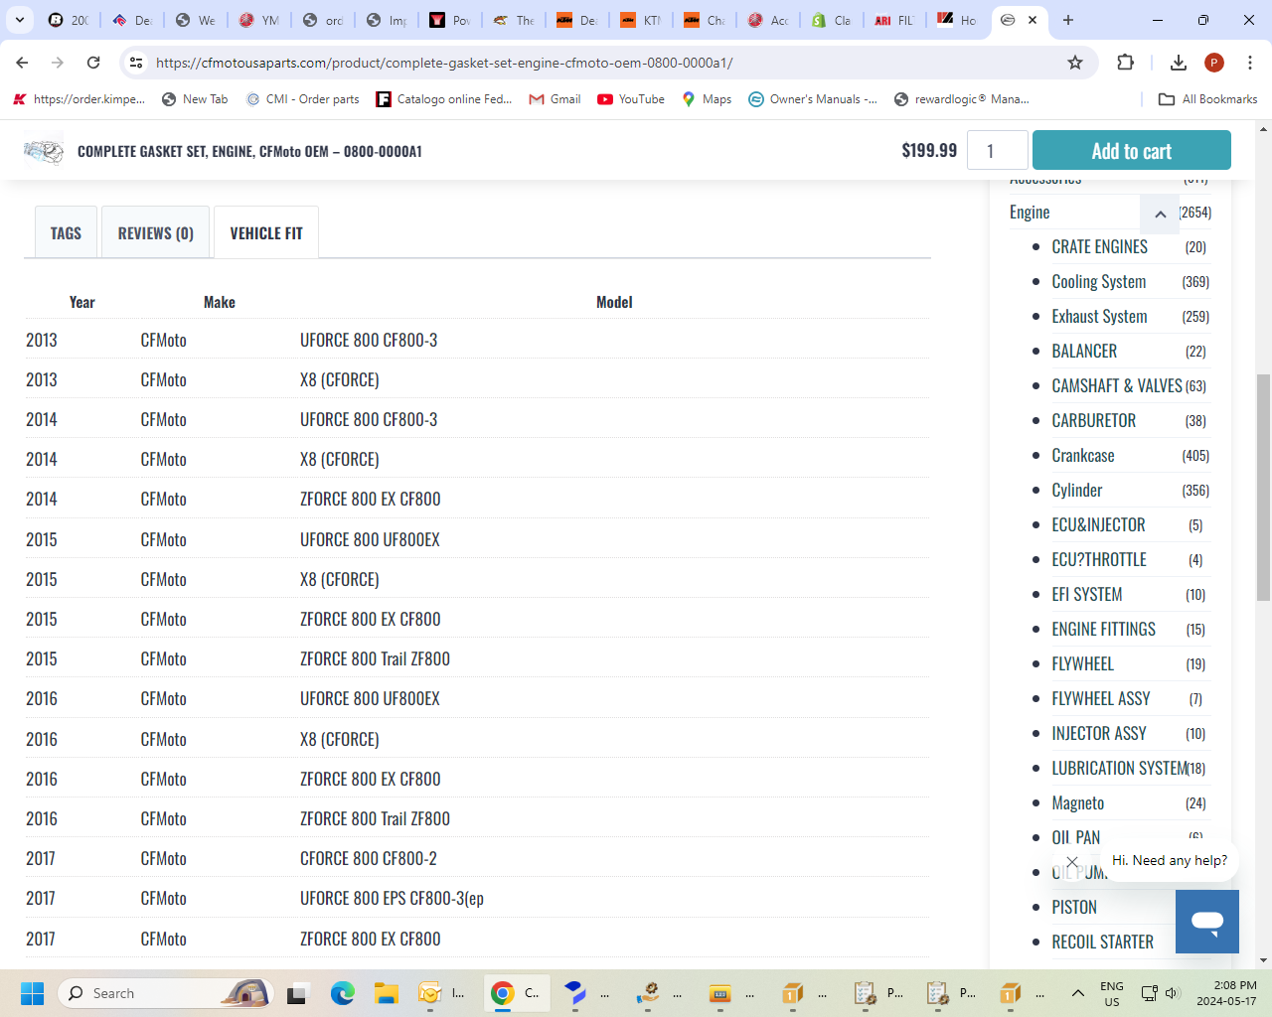Open File Explorer from the taskbar
This screenshot has width=1272, height=1017.
(x=386, y=993)
